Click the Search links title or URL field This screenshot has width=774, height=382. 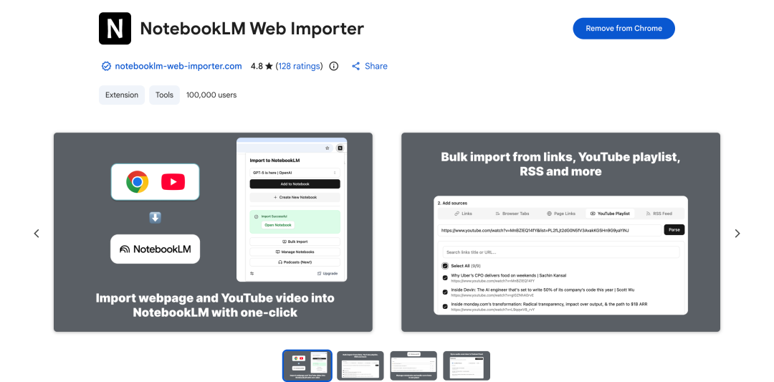click(560, 252)
